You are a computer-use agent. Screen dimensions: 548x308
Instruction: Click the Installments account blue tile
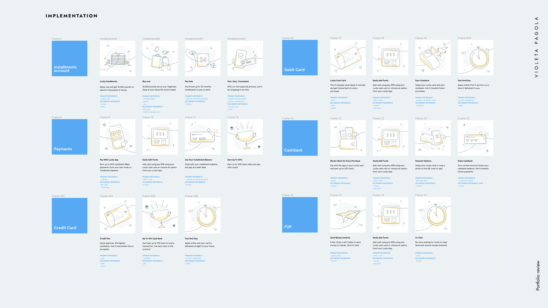pyautogui.click(x=69, y=58)
